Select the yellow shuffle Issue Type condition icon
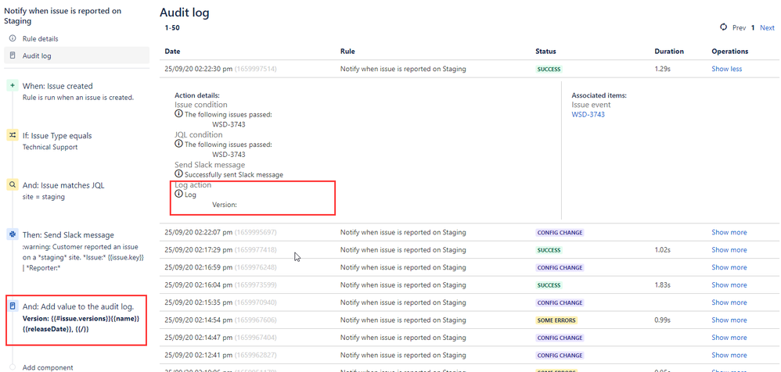This screenshot has height=372, width=781. coord(13,135)
